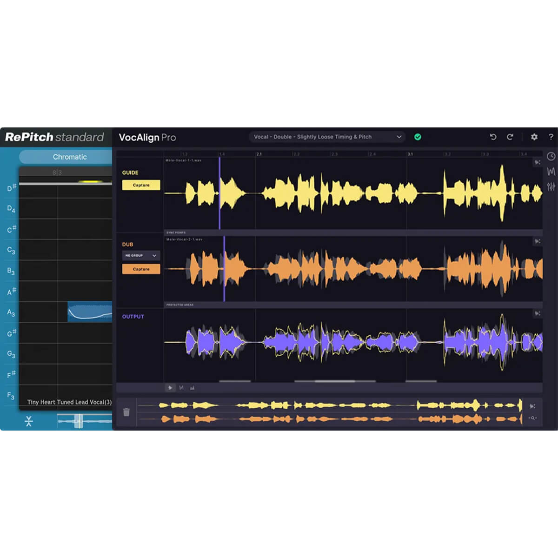This screenshot has width=558, height=558.
Task: Click the undo arrow in VocAlign Pro
Action: [493, 137]
